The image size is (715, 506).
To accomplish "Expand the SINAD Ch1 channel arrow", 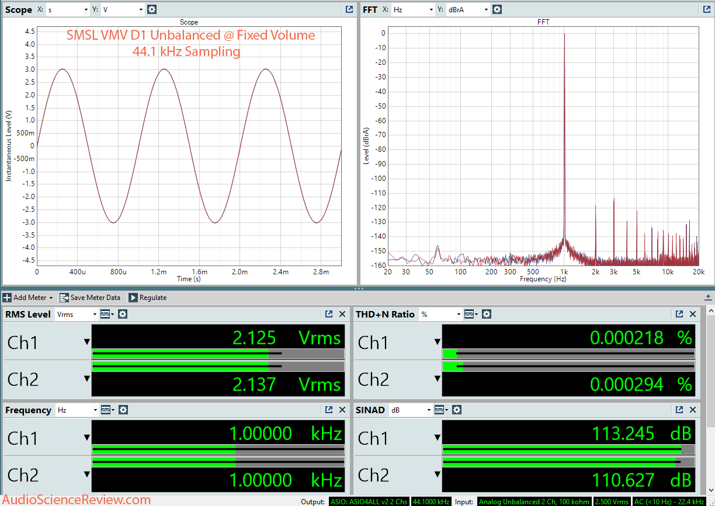I will 438,438.
